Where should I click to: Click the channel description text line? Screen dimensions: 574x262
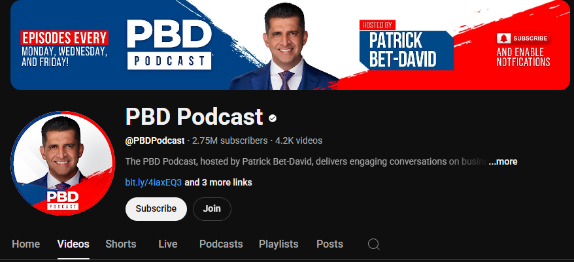coord(307,161)
